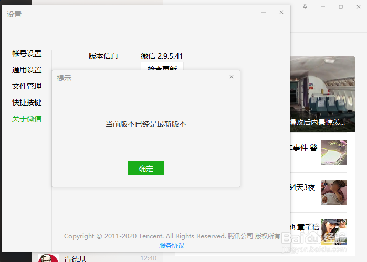Select the 关于微信 settings section
367x262 pixels.
27,119
